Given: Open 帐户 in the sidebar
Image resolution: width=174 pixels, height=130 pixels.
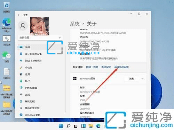Looking at the screenshot, I should (27, 81).
